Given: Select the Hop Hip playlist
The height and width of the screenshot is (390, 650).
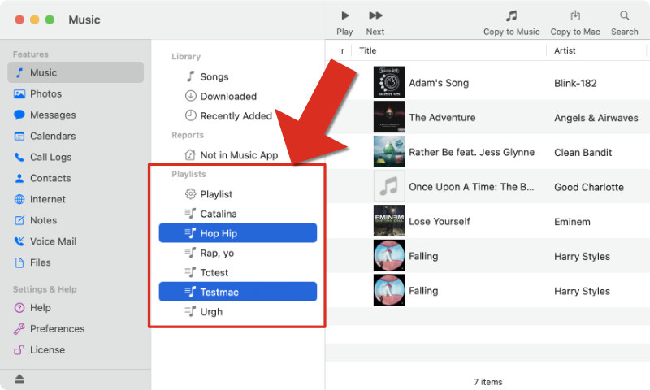Looking at the screenshot, I should pyautogui.click(x=238, y=233).
